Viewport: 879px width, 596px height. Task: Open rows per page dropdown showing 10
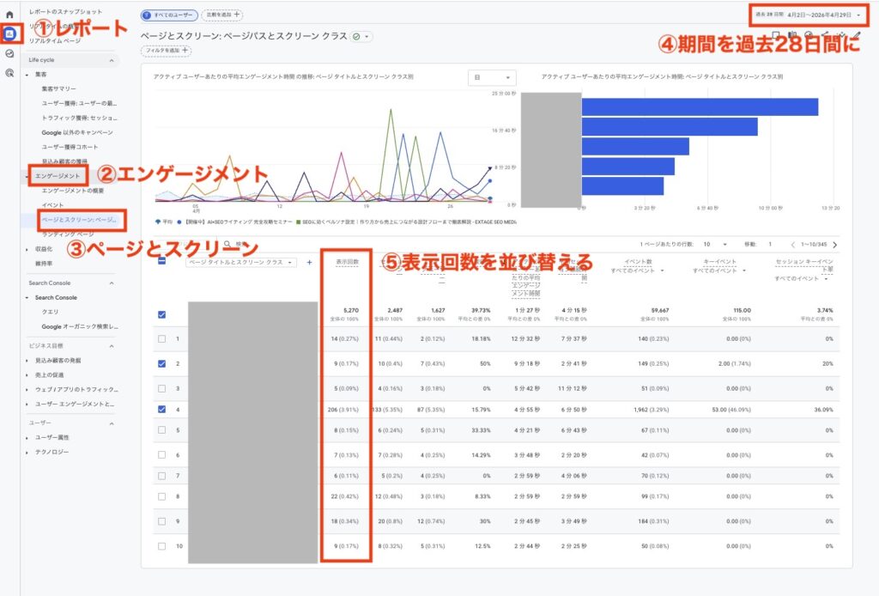point(715,245)
